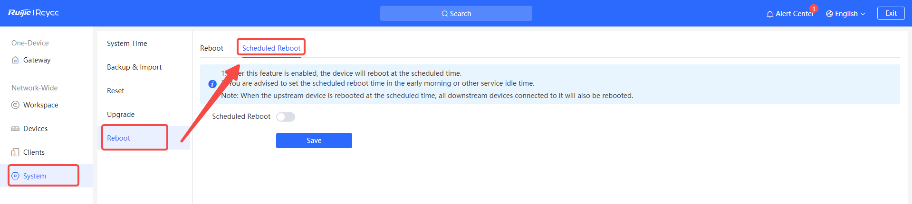The image size is (912, 204).
Task: Click the Ruijie Reyee logo
Action: coord(33,13)
